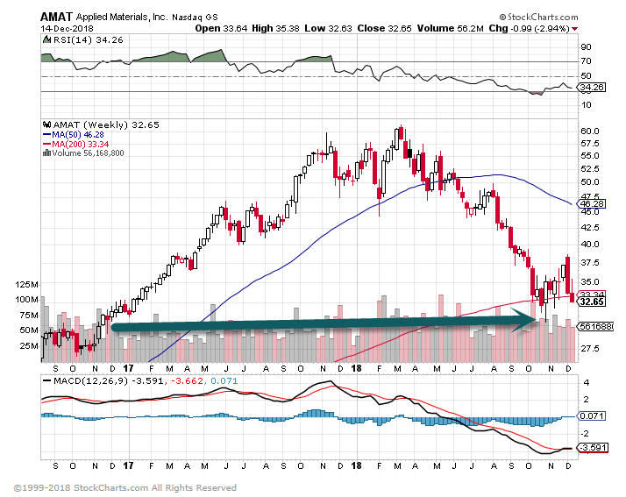Click the Chg -0.99 (-2.94%) value
Screen dimensions: 626x497
529,28
